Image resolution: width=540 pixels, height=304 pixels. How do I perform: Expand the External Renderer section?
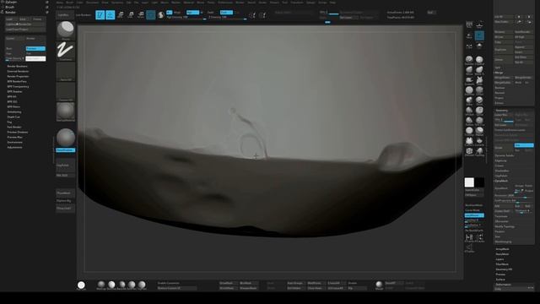click(x=18, y=71)
